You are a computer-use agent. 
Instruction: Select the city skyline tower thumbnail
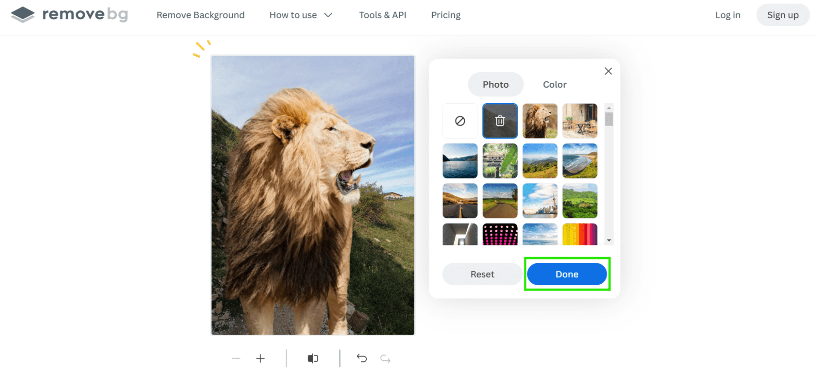tap(540, 201)
